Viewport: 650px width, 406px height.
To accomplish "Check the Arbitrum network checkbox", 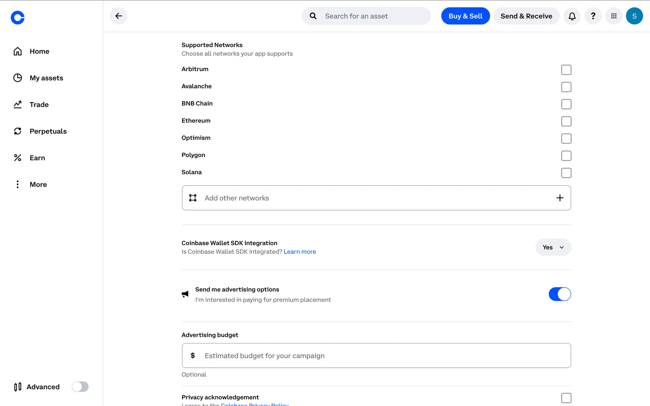I will [566, 70].
